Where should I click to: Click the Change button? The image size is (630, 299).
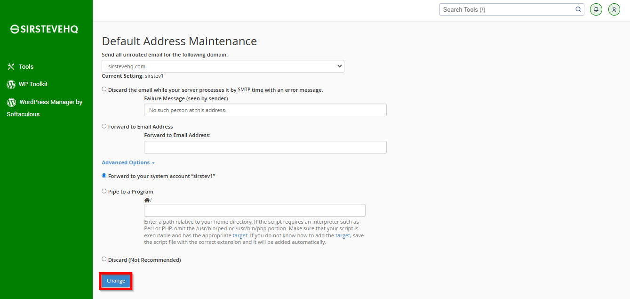click(116, 281)
